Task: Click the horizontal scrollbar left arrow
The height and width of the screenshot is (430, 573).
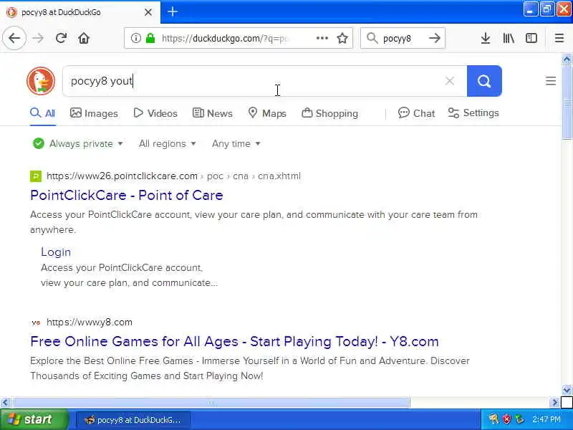Action: [x=5, y=403]
